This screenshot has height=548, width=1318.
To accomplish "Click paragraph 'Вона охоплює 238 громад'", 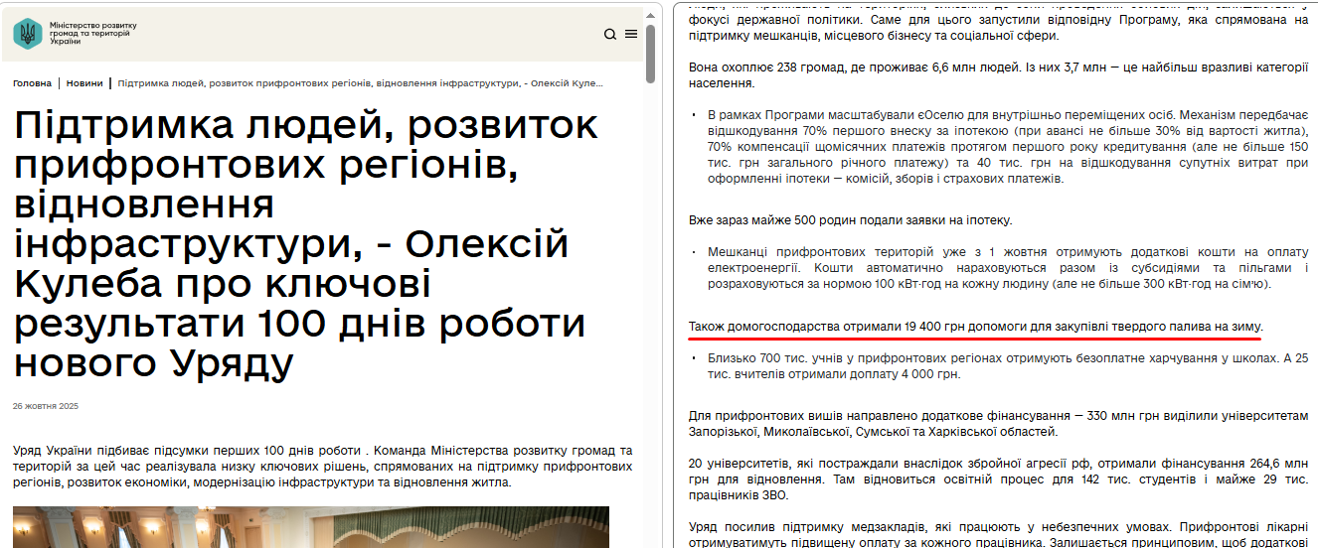I will click(998, 75).
